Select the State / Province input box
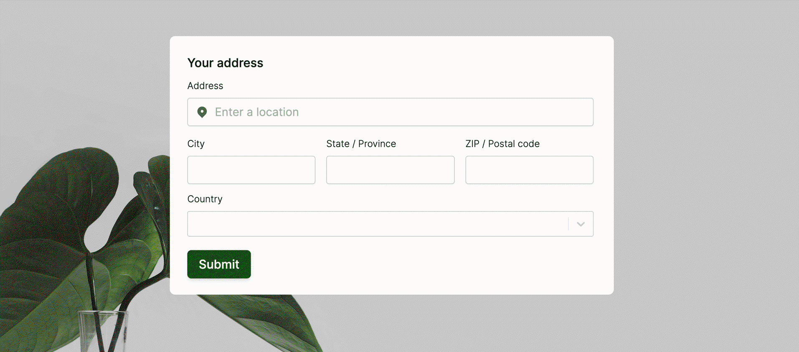Screen dimensions: 799x352 tap(390, 170)
